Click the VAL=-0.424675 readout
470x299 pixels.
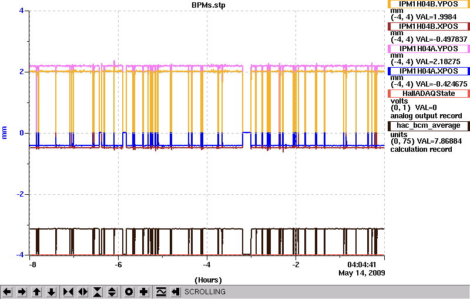tap(443, 84)
